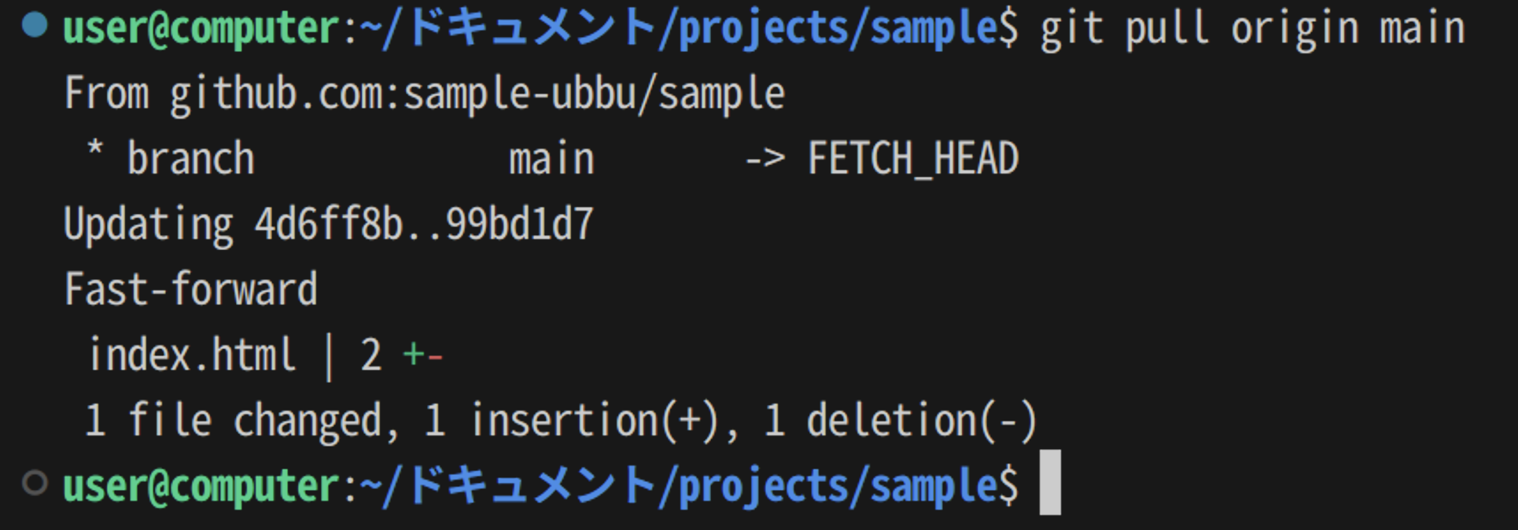Click the red minus sign in the diffstat
Image resolution: width=1518 pixels, height=530 pixels.
435,357
